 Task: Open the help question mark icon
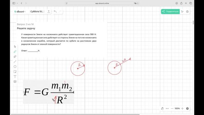tap(187, 109)
